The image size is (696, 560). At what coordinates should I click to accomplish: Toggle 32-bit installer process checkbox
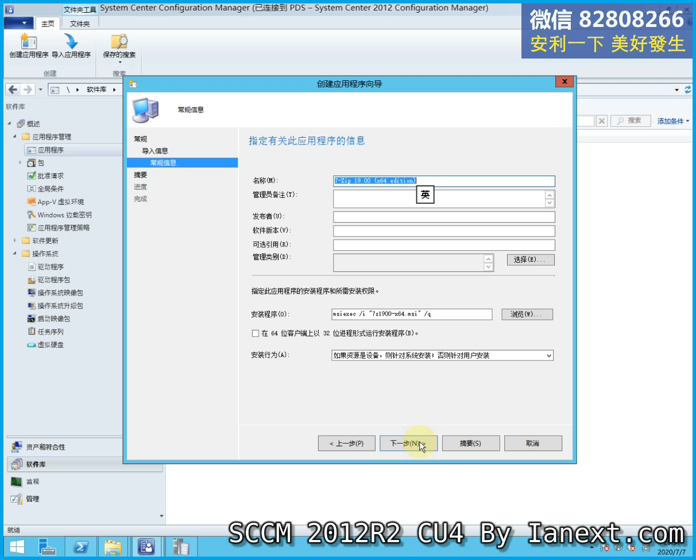click(x=256, y=333)
